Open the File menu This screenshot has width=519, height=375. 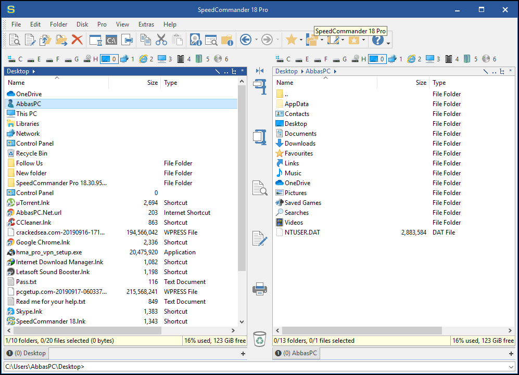16,24
